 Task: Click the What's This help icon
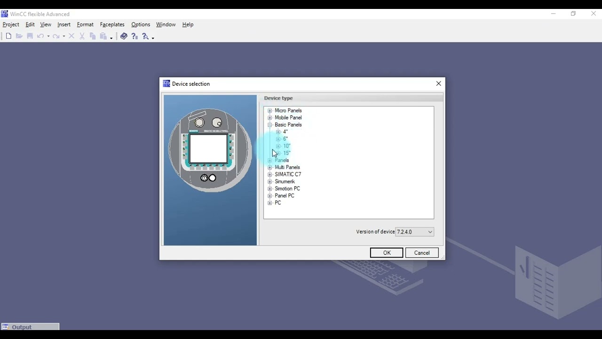pos(135,36)
